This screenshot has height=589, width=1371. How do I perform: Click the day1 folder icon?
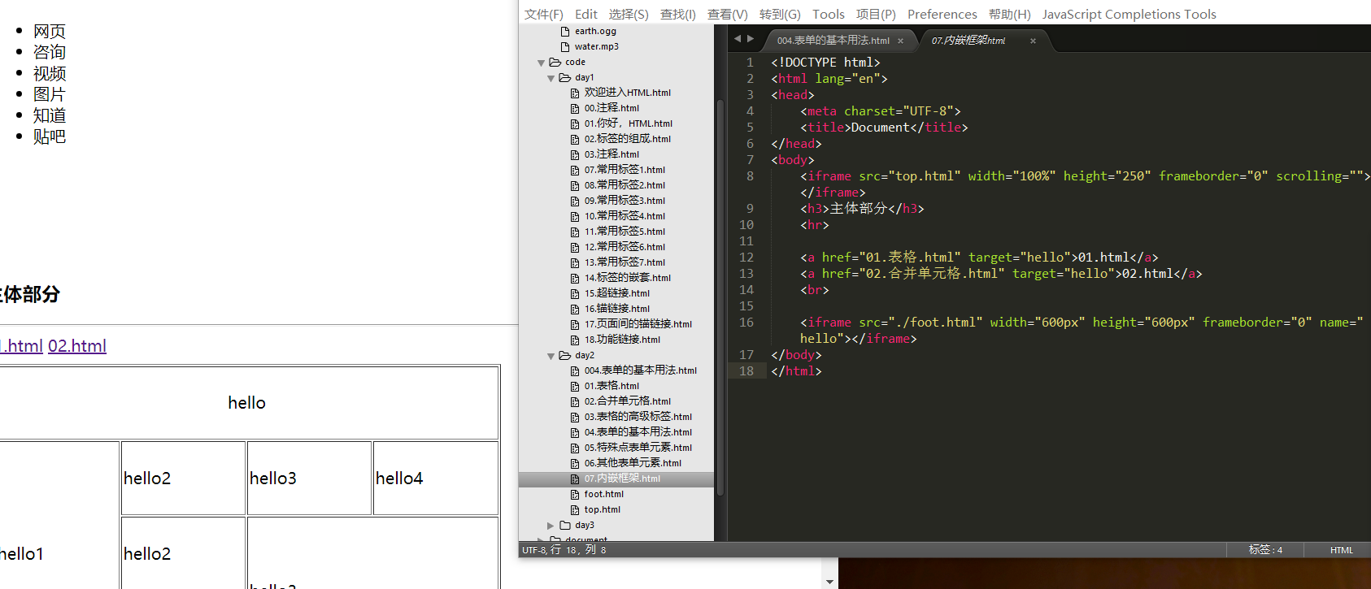coord(565,77)
